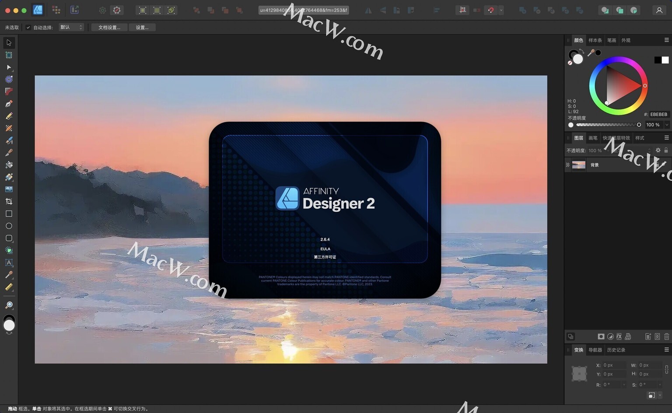Open the 默认 auto-select dropdown
Image resolution: width=672 pixels, height=413 pixels.
(71, 27)
